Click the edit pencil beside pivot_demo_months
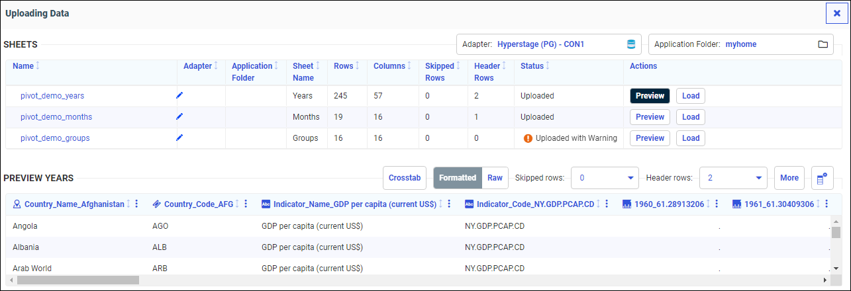The image size is (851, 291). pyautogui.click(x=179, y=116)
